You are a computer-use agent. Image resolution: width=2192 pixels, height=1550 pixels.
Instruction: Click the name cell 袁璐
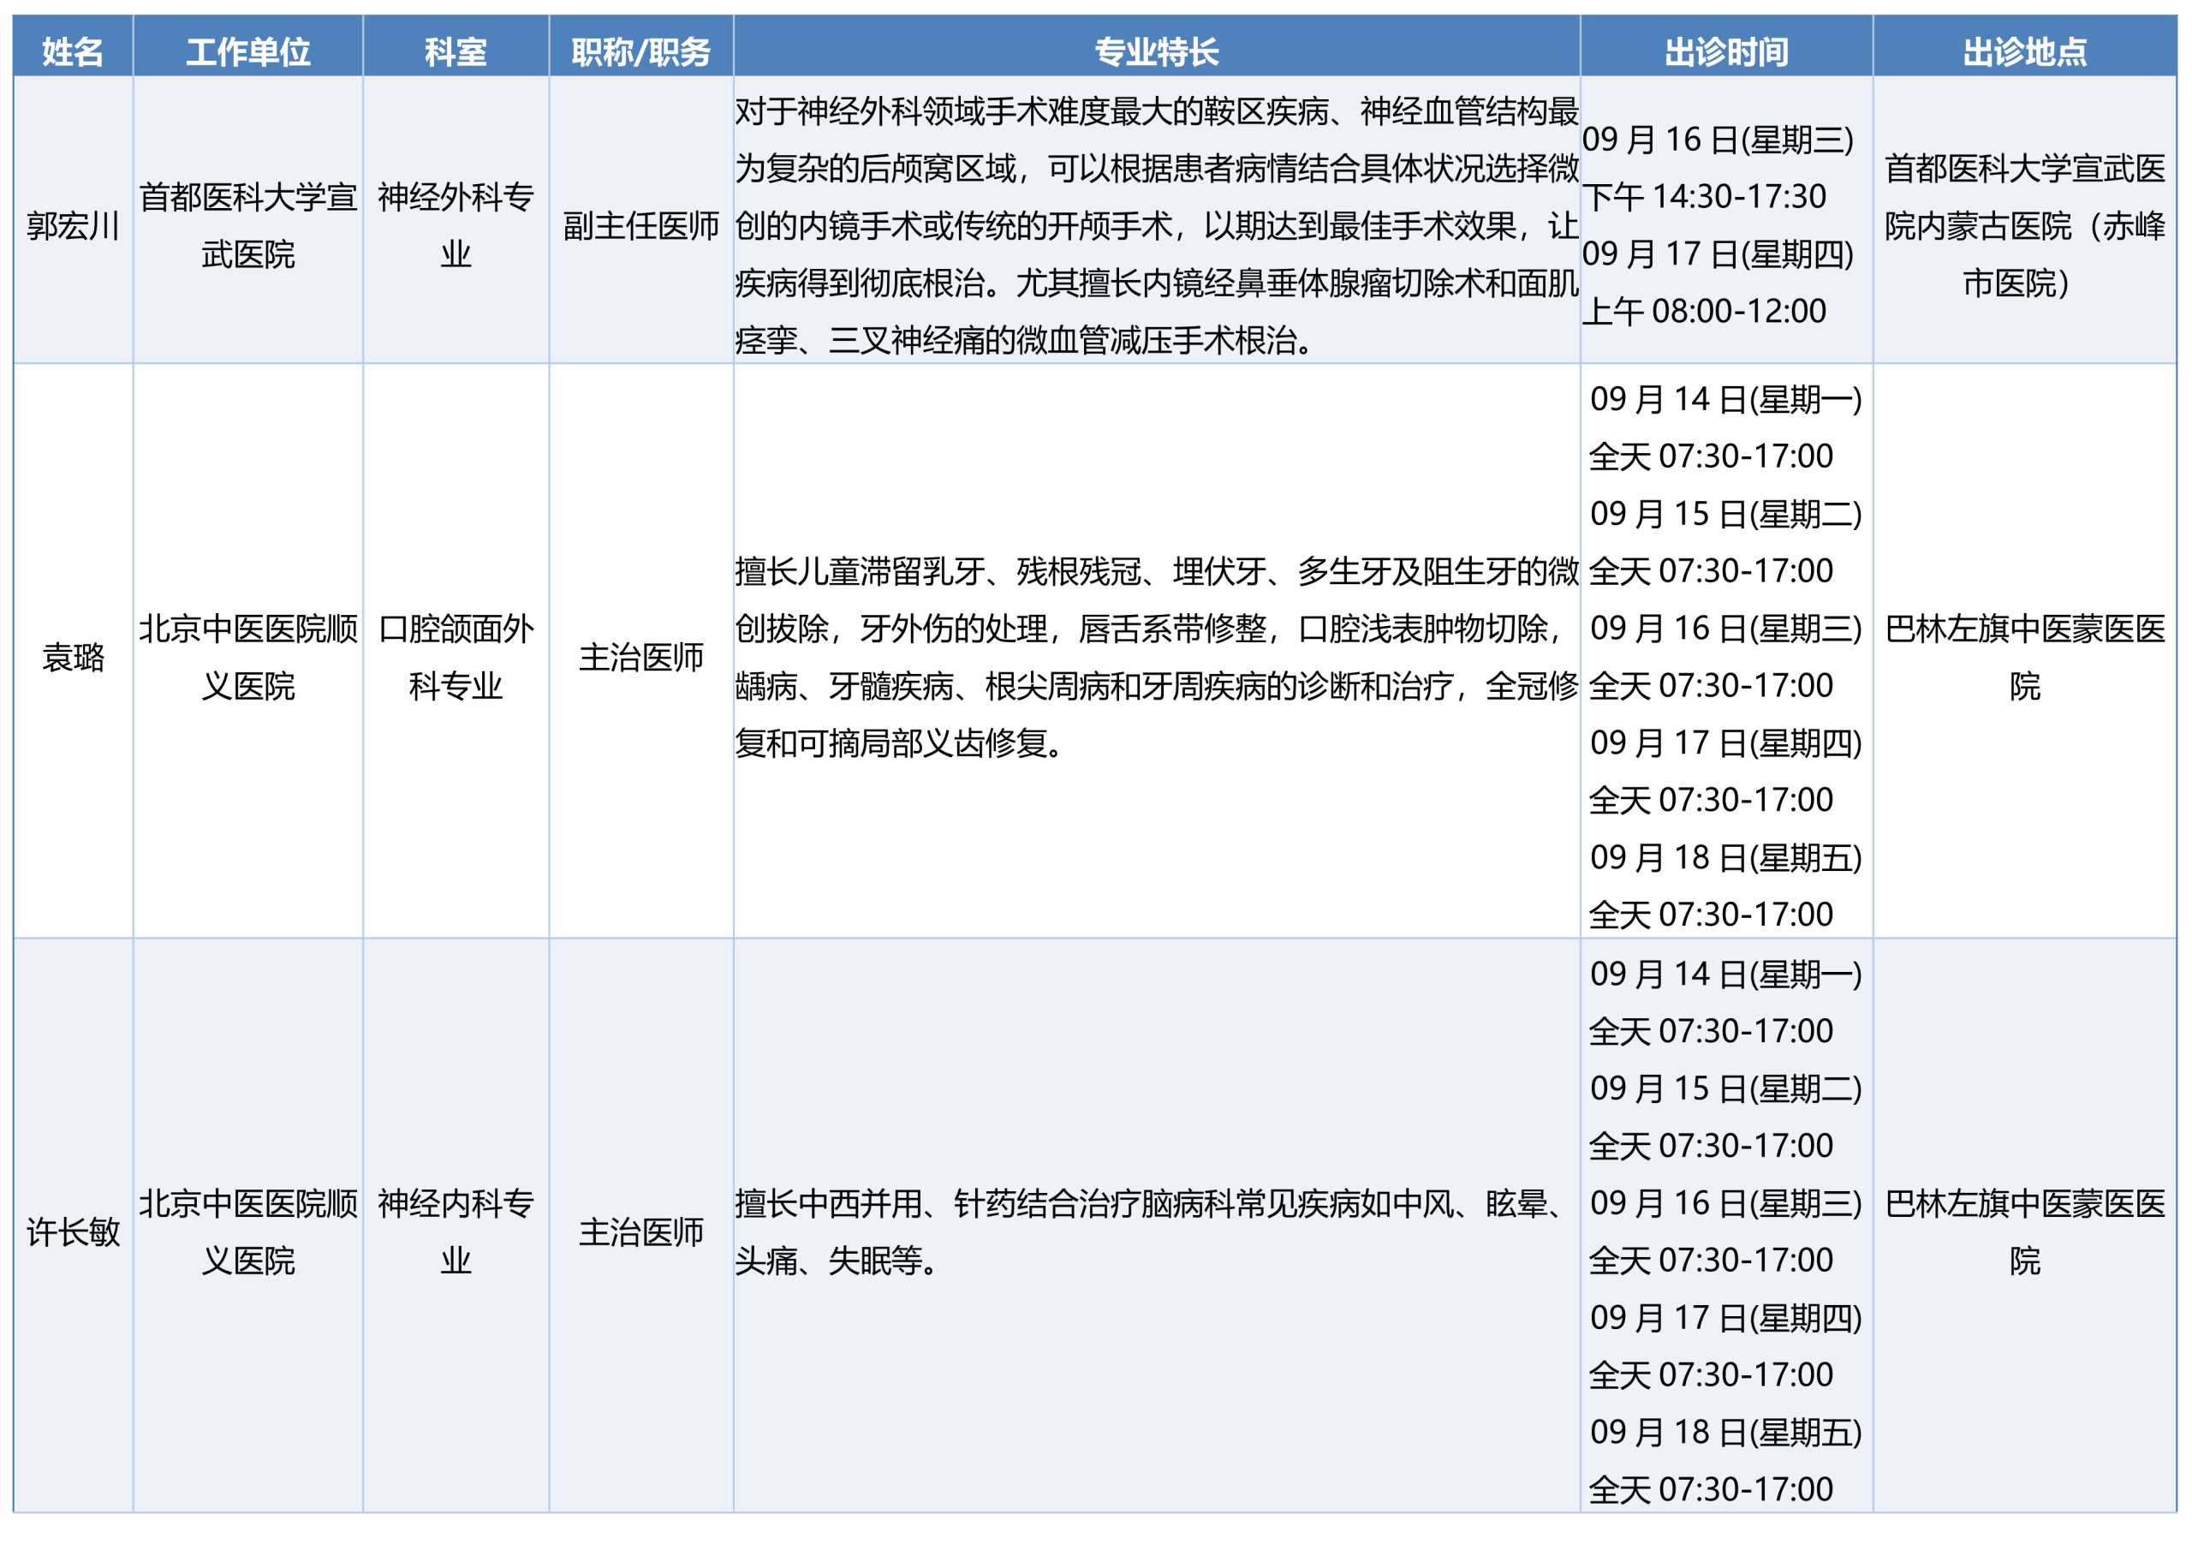[73, 657]
